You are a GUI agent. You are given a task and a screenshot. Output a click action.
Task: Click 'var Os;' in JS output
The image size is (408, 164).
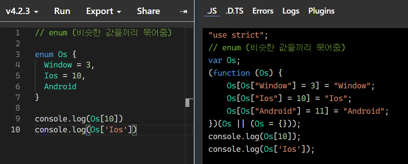[224, 61]
